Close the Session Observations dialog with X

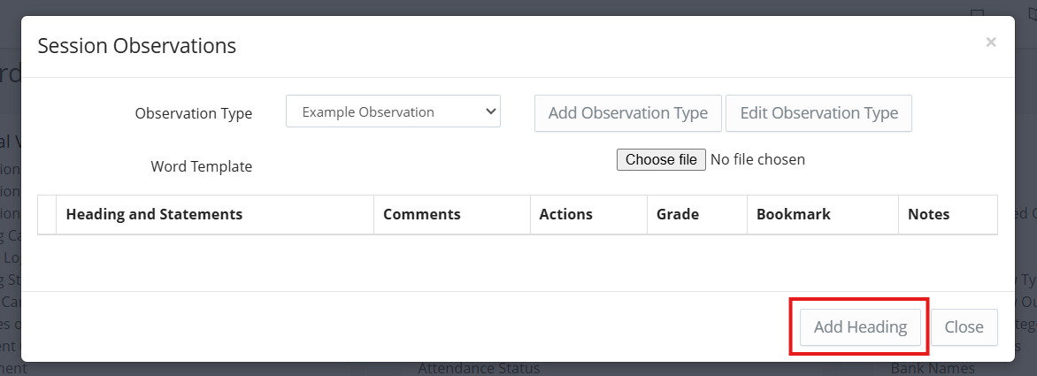(x=991, y=42)
